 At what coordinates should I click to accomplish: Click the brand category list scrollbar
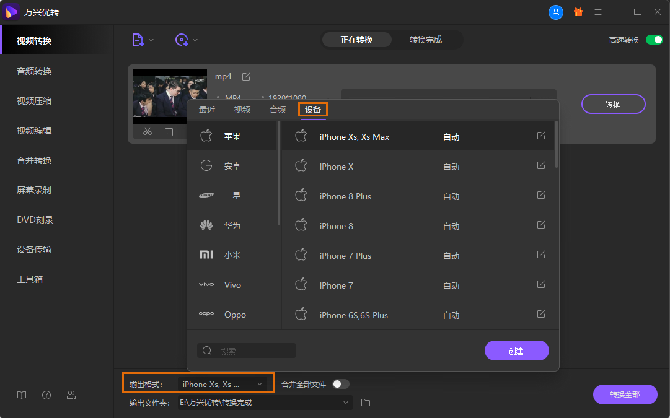278,173
